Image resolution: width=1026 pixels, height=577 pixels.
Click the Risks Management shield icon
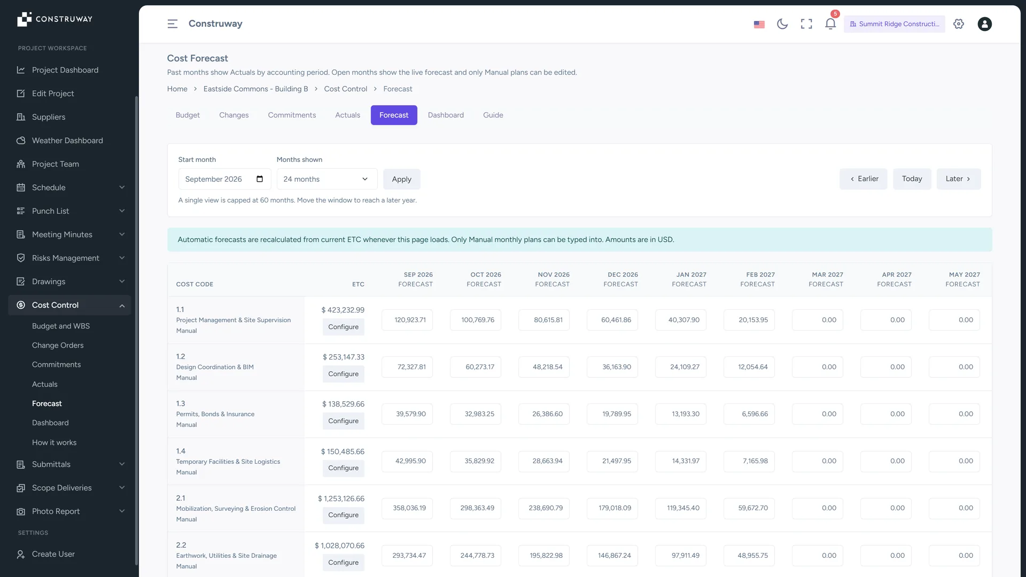coord(21,258)
